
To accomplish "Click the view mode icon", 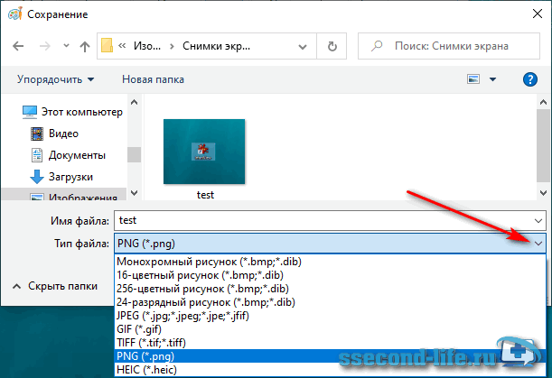I will tap(473, 79).
